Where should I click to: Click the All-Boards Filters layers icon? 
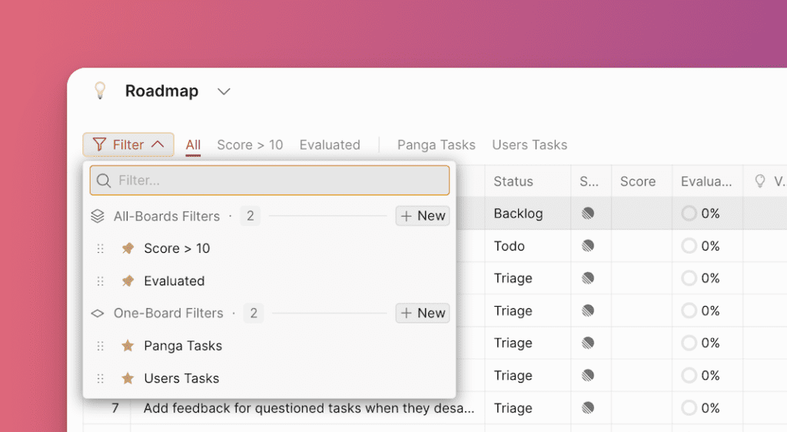click(98, 216)
